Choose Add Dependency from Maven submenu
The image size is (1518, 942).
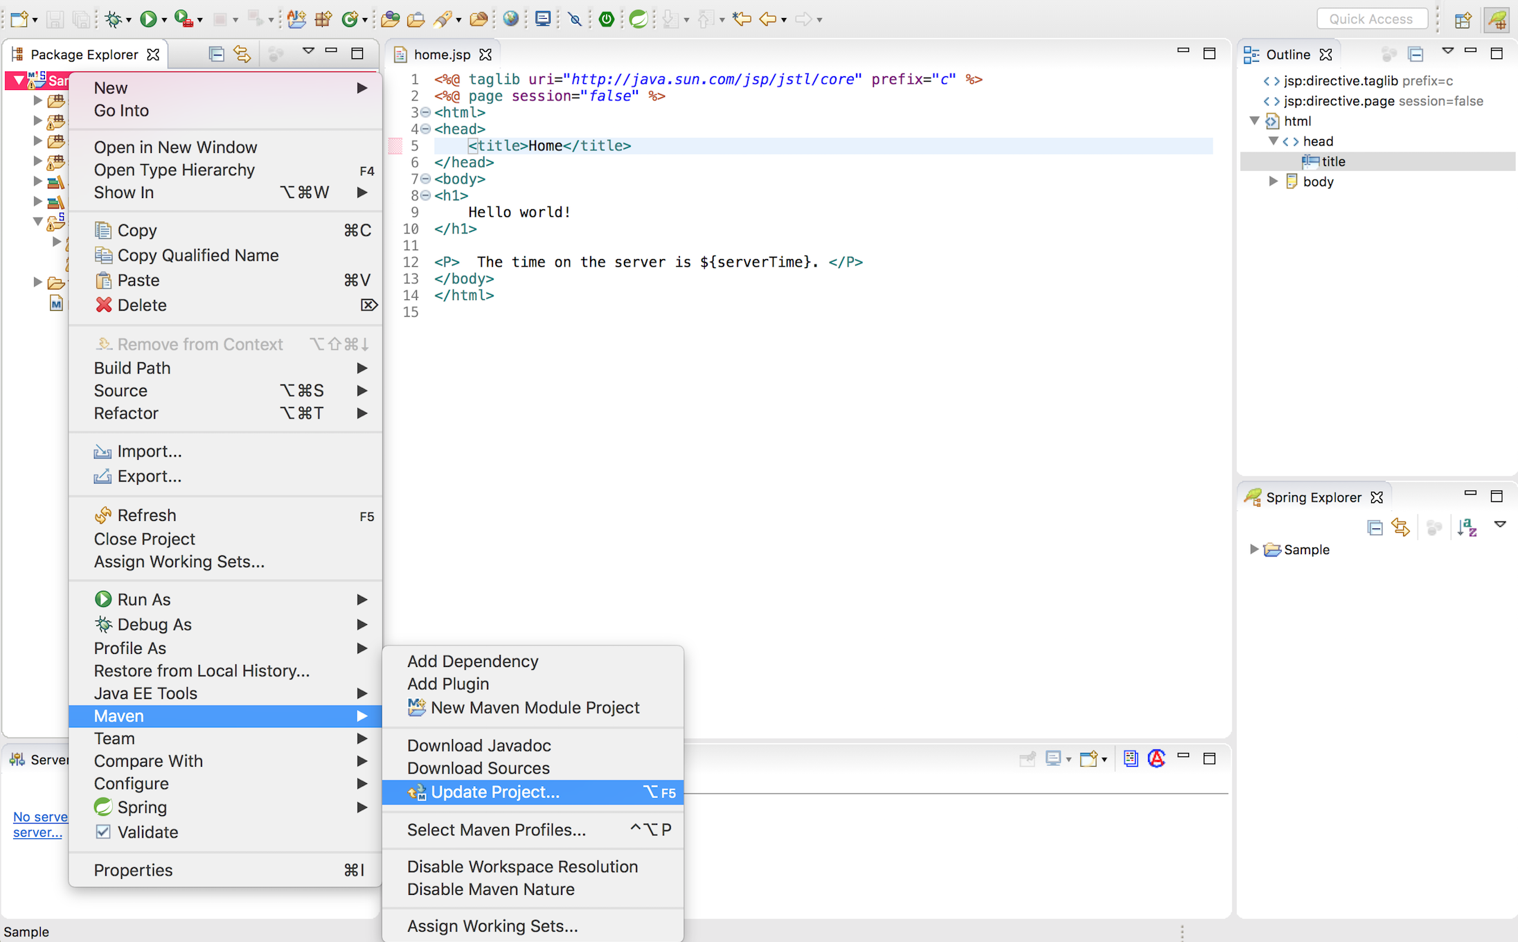click(x=472, y=661)
